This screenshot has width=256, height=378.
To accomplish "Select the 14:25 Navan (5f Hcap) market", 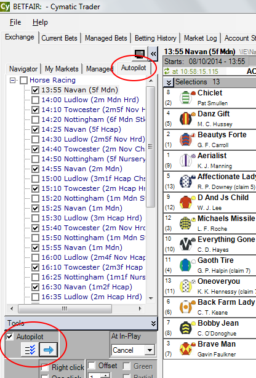I will pyautogui.click(x=81, y=129).
